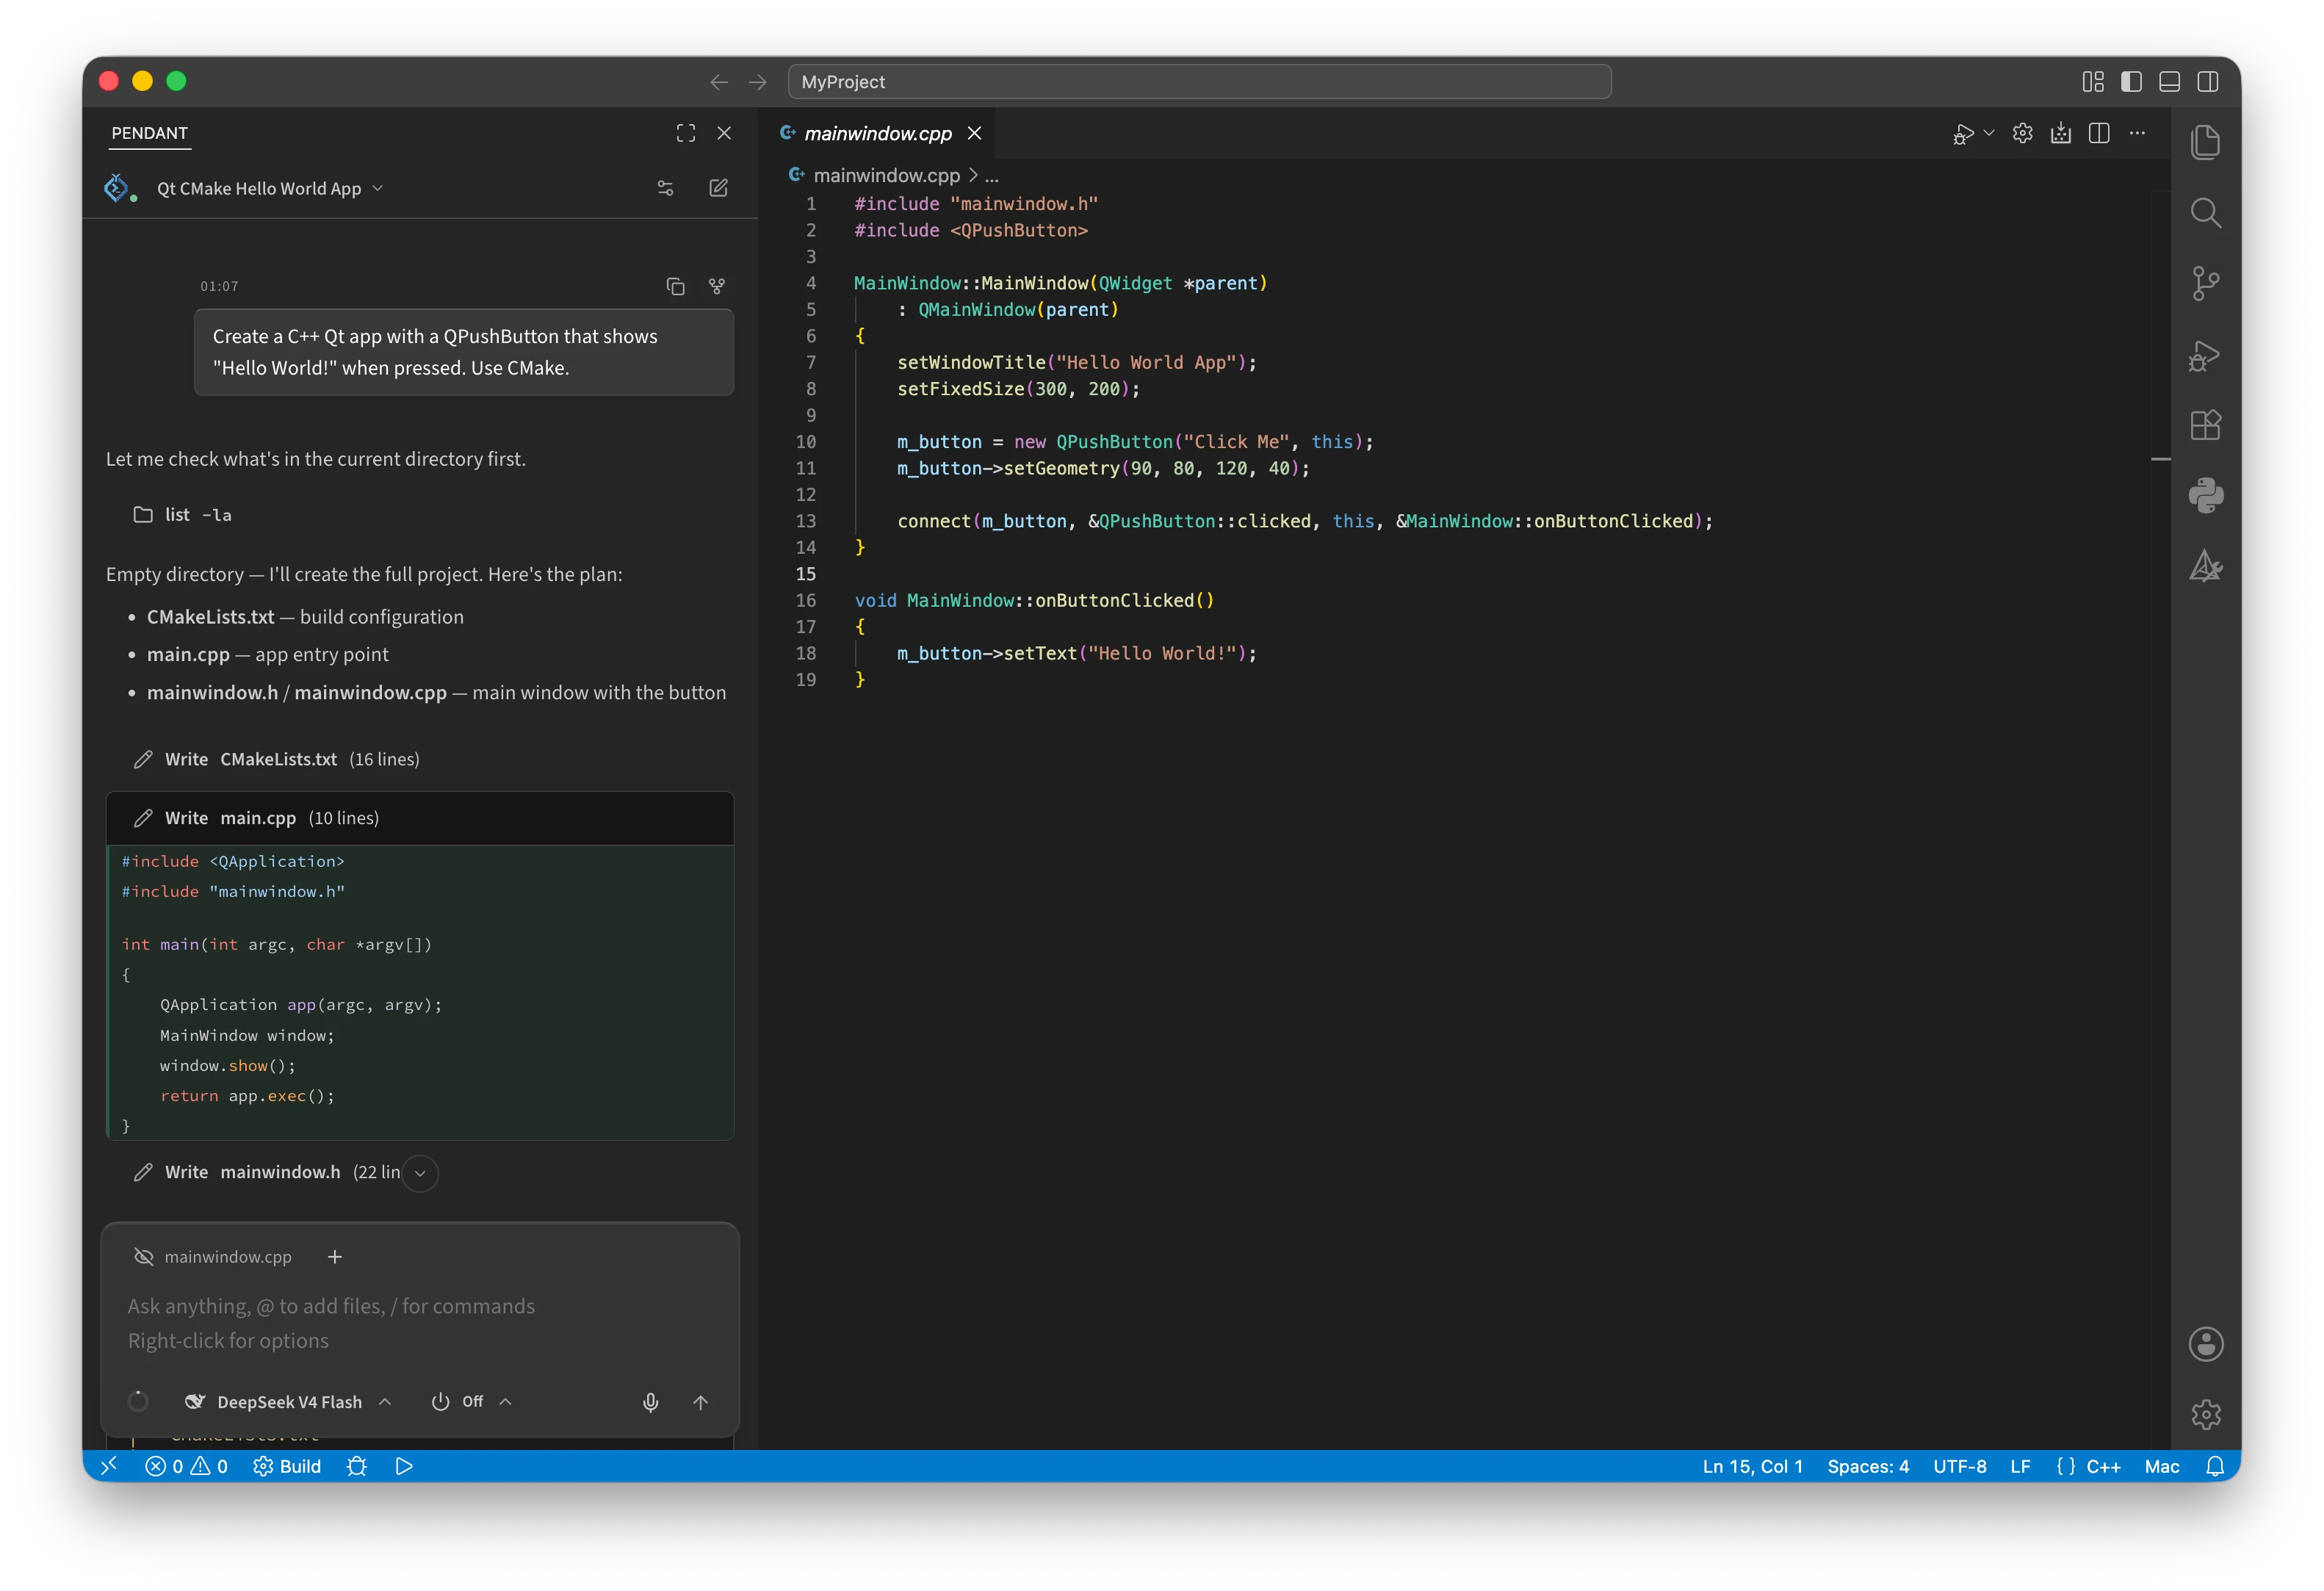2324x1591 pixels.
Task: Click the chat input field
Action: [x=420, y=1323]
